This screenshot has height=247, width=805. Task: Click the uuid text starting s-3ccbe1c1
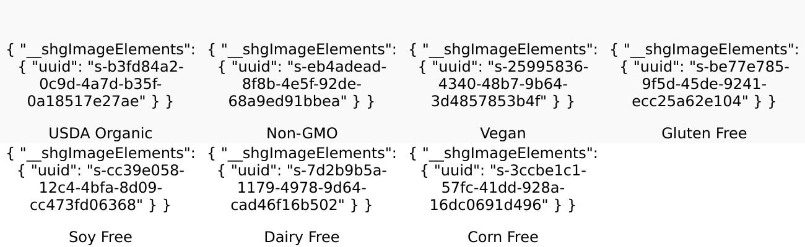(x=503, y=187)
